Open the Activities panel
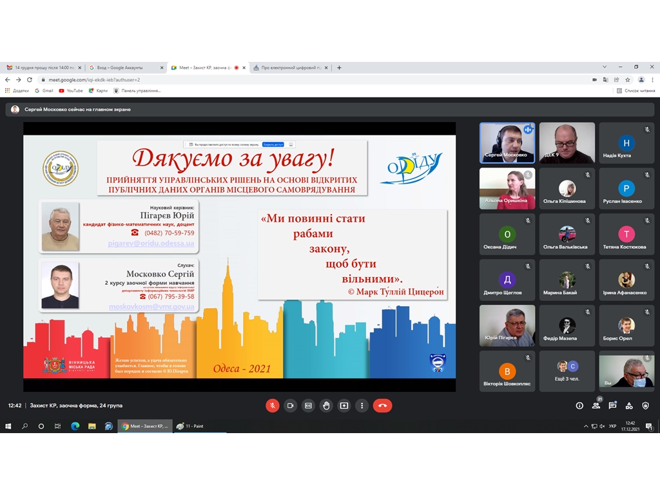 click(629, 405)
